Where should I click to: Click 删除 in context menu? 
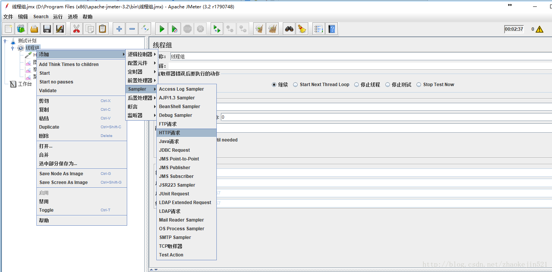tap(82, 136)
